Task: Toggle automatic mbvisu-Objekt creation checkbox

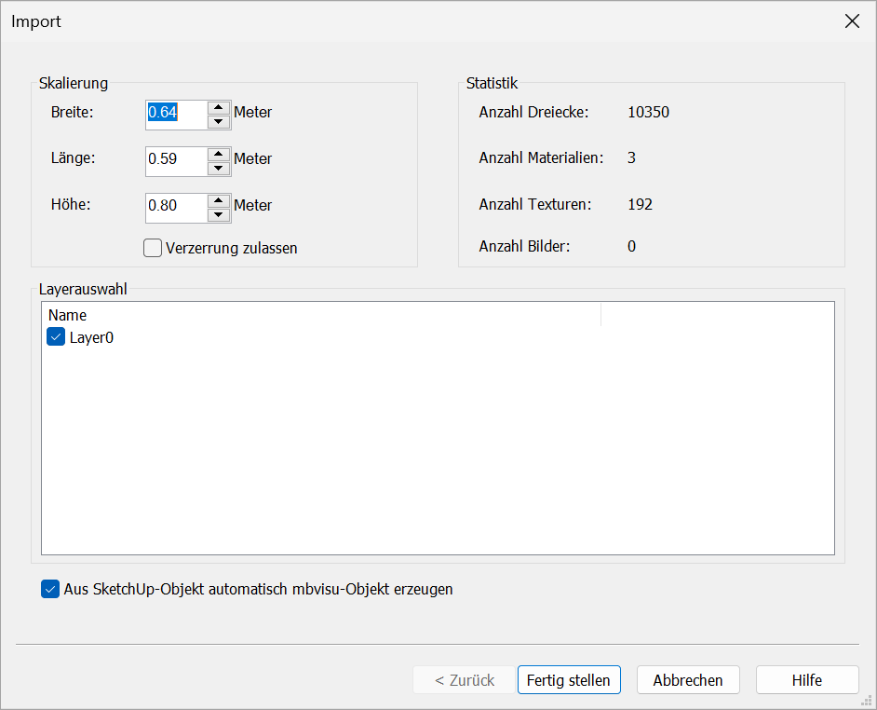Action: pos(50,589)
